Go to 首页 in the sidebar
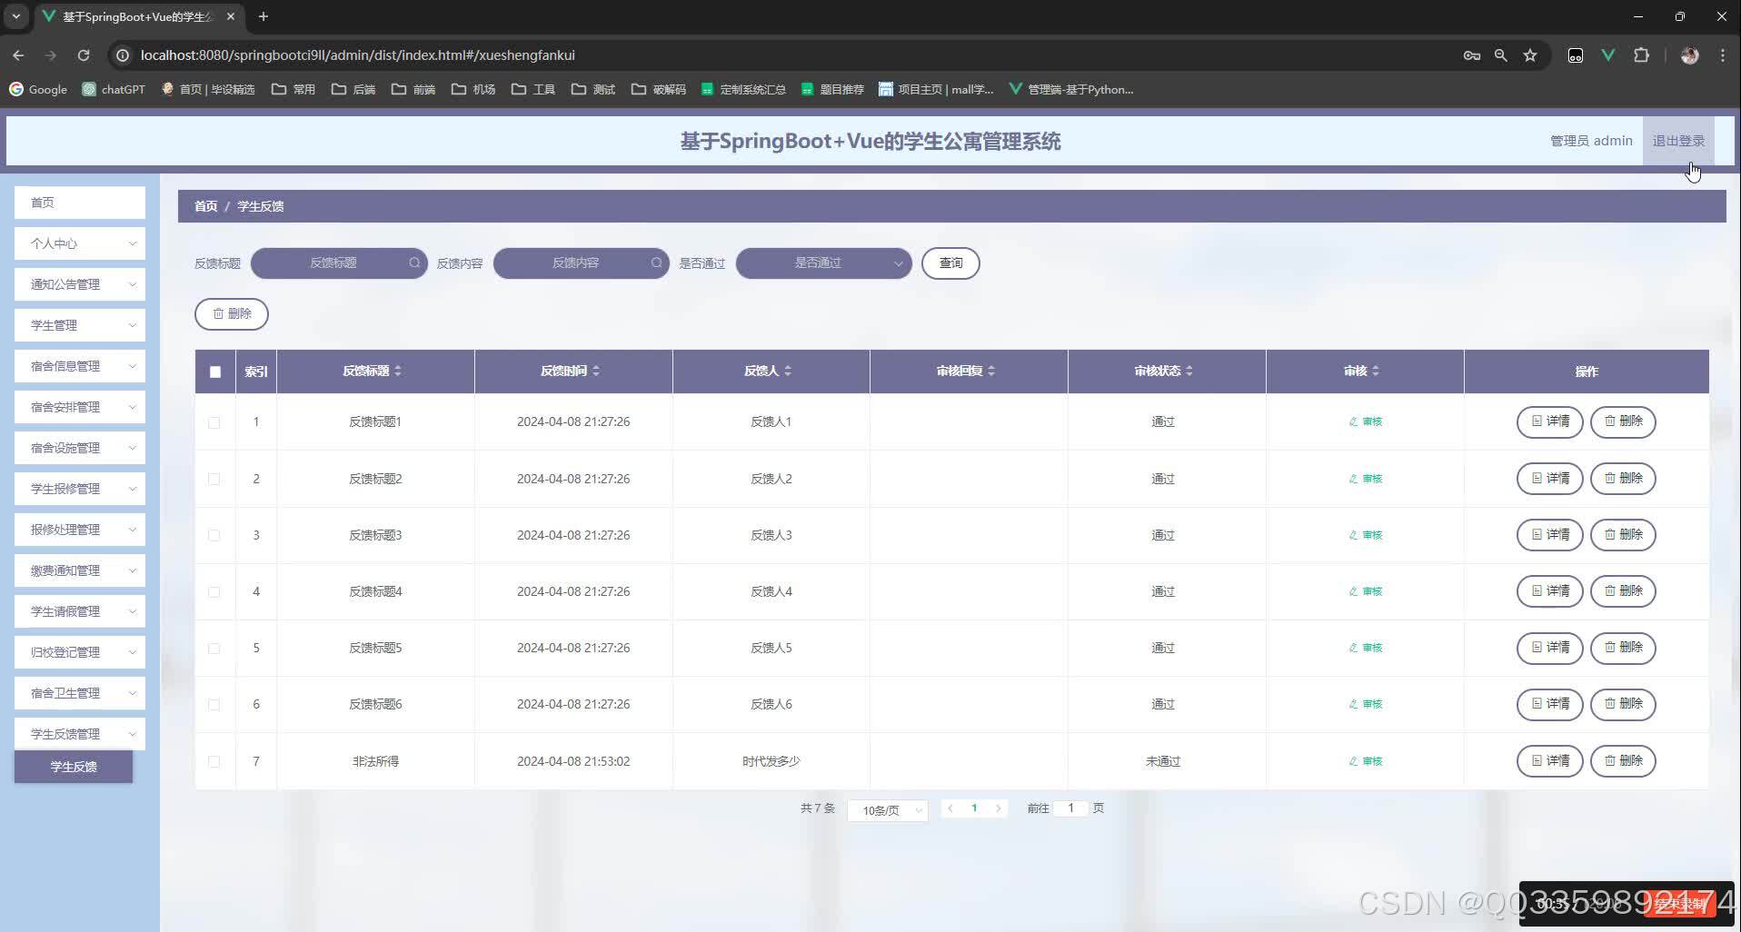This screenshot has height=932, width=1741. (80, 203)
